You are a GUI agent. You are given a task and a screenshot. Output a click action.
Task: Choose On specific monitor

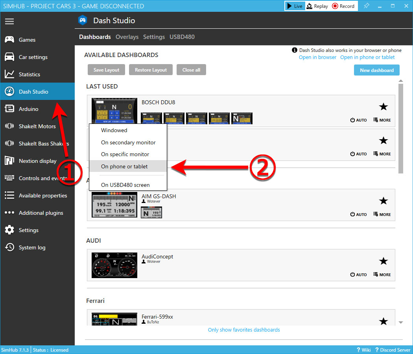point(128,154)
